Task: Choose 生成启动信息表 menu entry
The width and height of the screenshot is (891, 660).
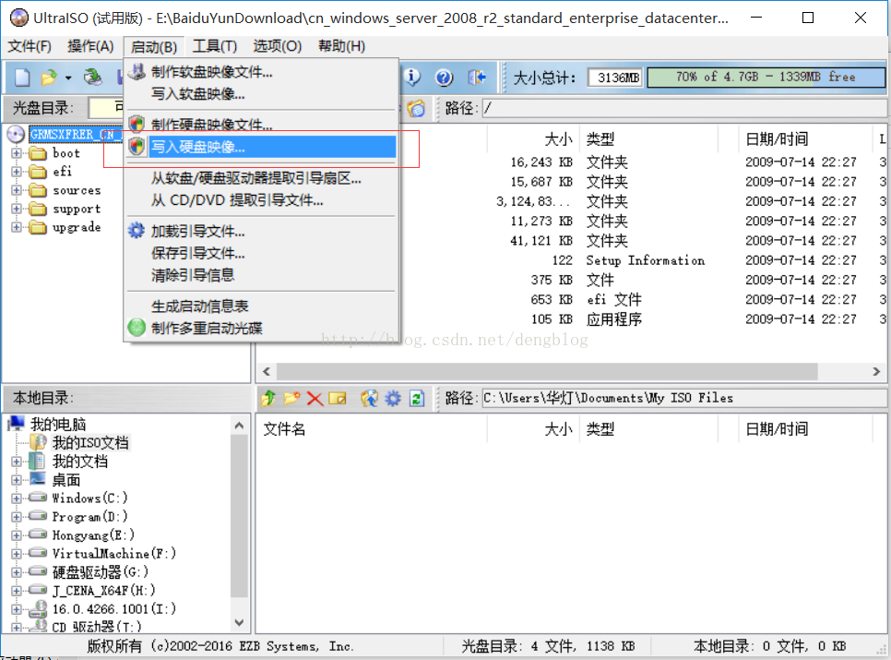Action: pyautogui.click(x=261, y=306)
